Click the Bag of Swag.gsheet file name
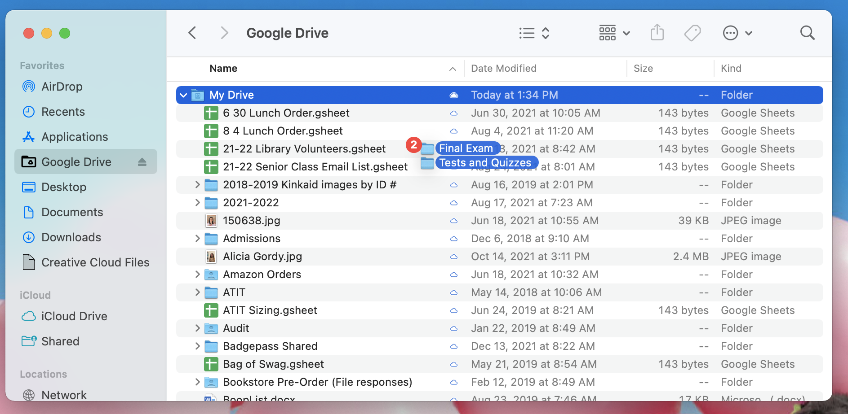Screen dimensions: 848x414 [273, 364]
